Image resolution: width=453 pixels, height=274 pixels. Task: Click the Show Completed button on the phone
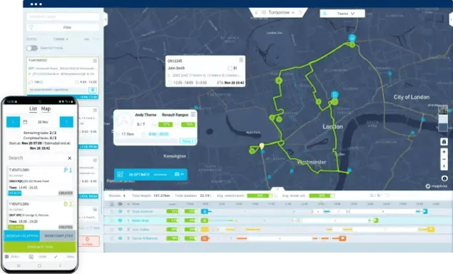click(58, 236)
